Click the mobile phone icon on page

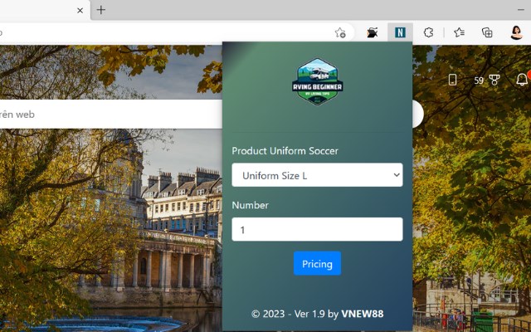click(x=452, y=80)
